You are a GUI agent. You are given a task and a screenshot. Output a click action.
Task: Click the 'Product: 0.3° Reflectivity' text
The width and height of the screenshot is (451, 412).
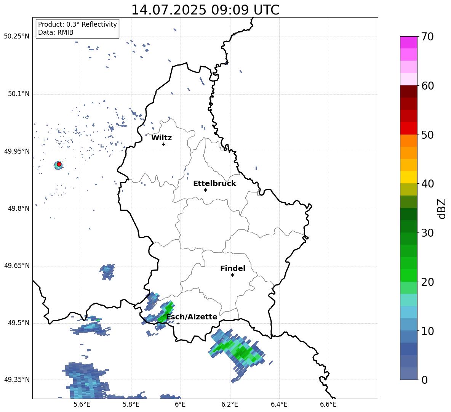[x=77, y=24]
